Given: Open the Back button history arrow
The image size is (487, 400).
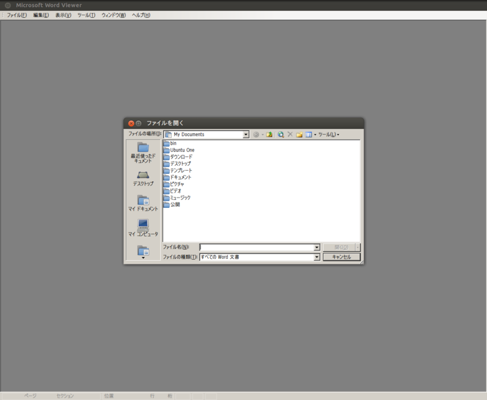Looking at the screenshot, I should (x=262, y=134).
